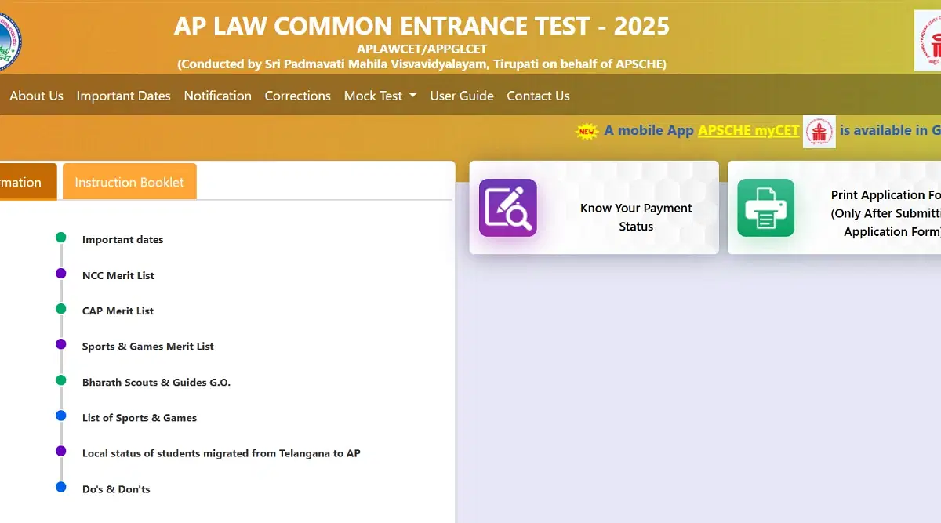Open Important Dates in the navigation bar

click(123, 96)
